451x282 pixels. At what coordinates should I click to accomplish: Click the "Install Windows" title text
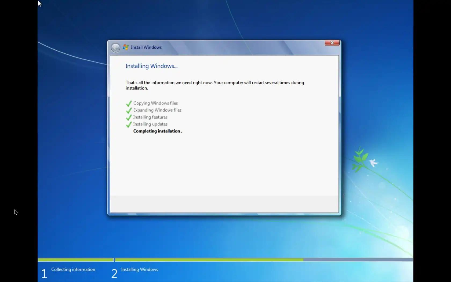[x=146, y=47]
